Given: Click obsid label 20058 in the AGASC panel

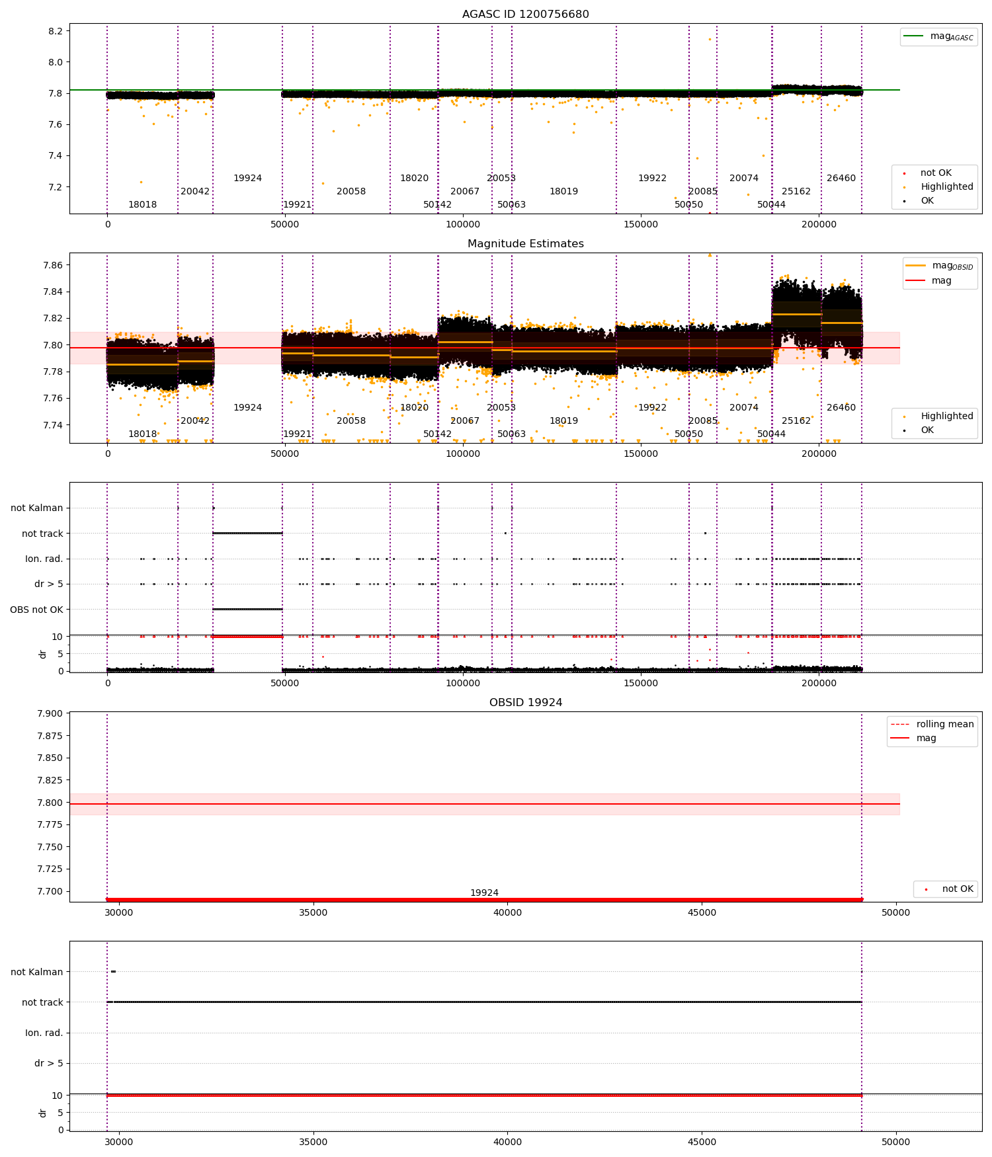Looking at the screenshot, I should 351,192.
